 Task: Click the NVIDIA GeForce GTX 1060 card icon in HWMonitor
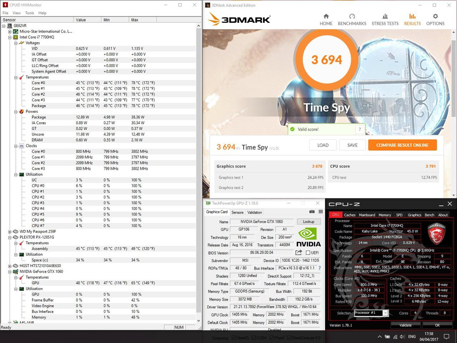pos(15,271)
